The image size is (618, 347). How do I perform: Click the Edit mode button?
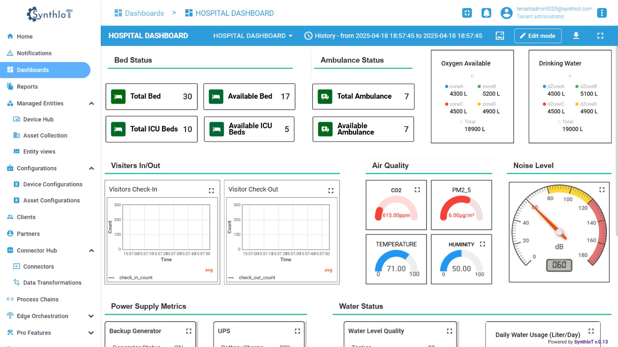[537, 36]
